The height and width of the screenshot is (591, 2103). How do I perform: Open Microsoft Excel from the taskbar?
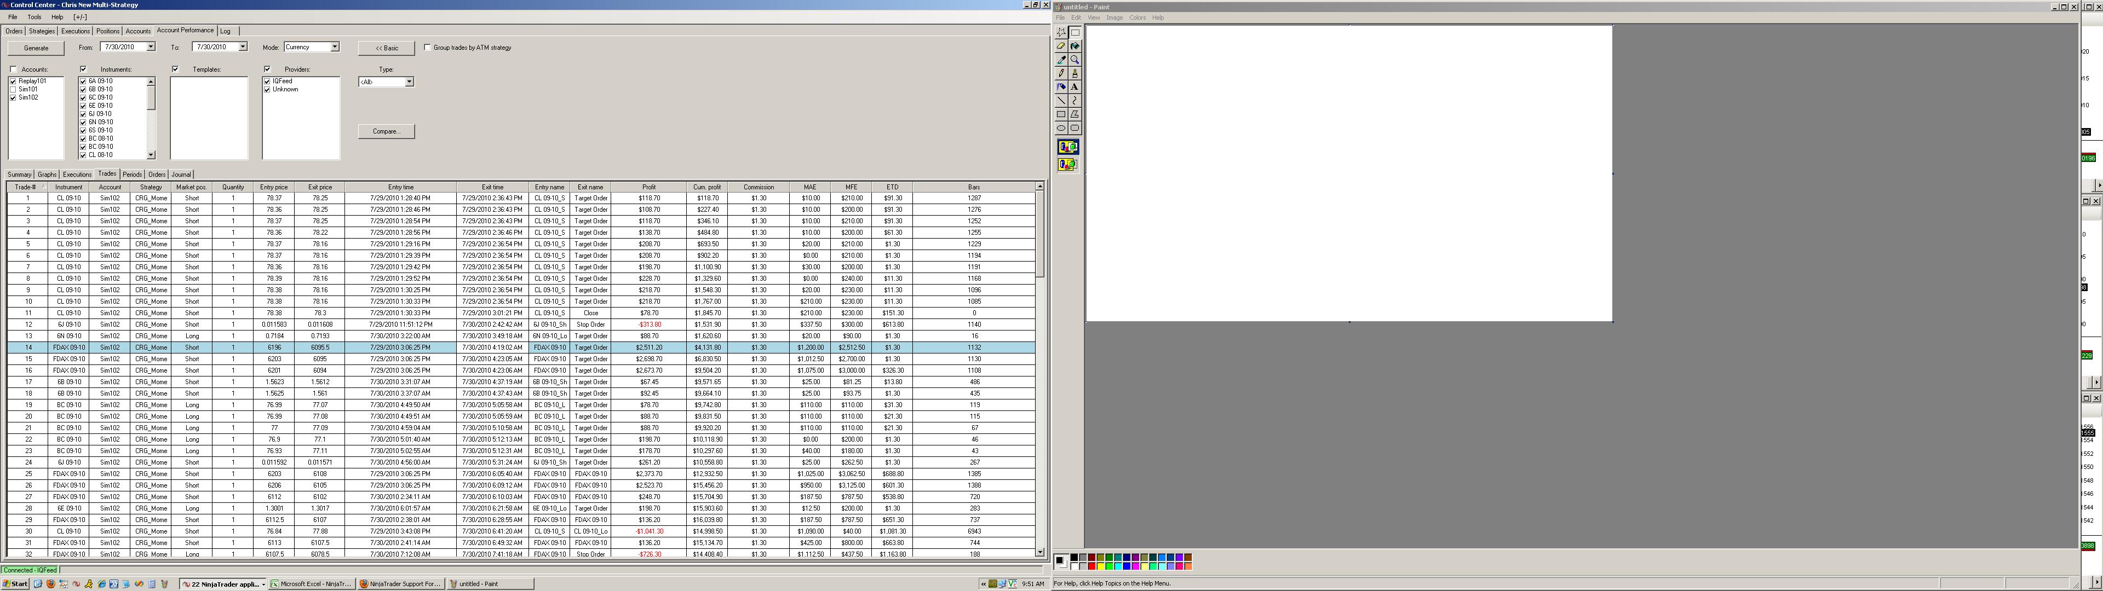coord(311,584)
